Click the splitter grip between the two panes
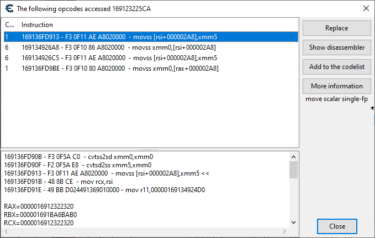Screen dimensions: 375x238 [150, 150]
